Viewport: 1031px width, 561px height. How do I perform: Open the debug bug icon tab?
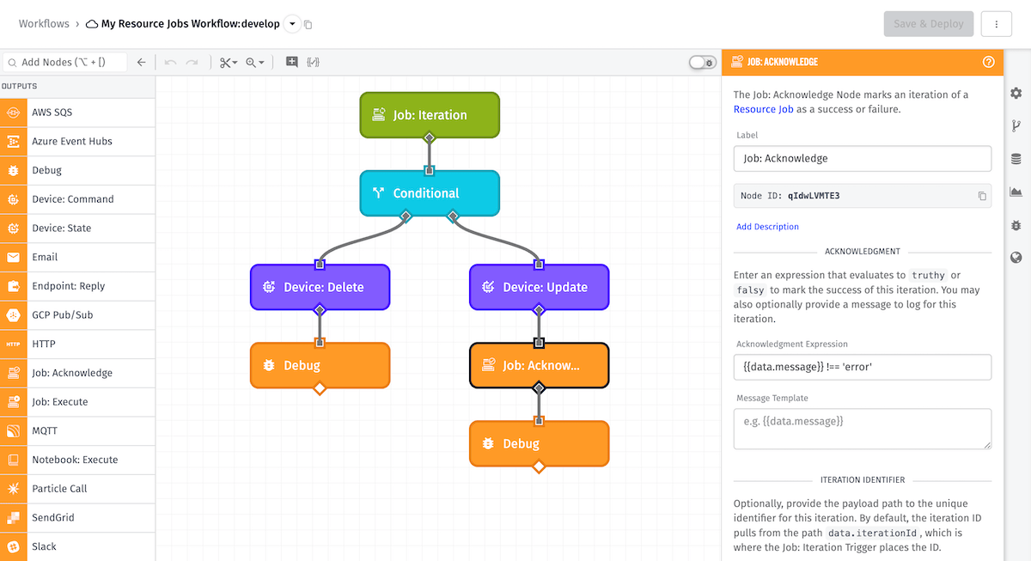(1016, 225)
